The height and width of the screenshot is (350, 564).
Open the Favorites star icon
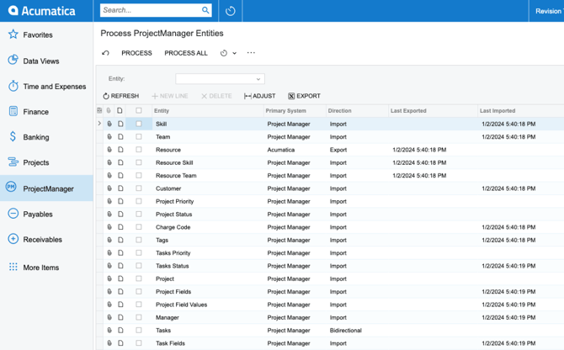pyautogui.click(x=13, y=34)
